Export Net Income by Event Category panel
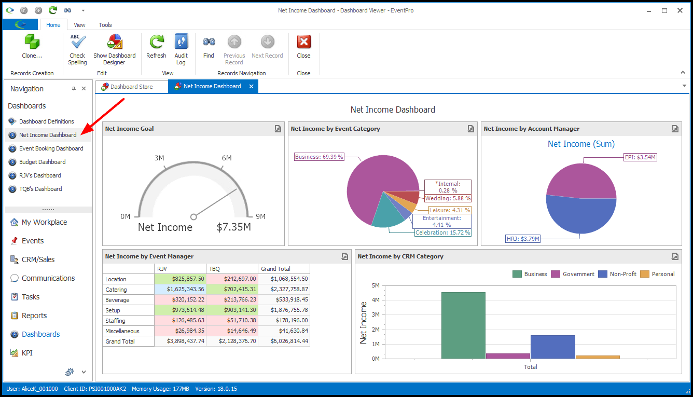Image resolution: width=693 pixels, height=397 pixels. (x=470, y=129)
